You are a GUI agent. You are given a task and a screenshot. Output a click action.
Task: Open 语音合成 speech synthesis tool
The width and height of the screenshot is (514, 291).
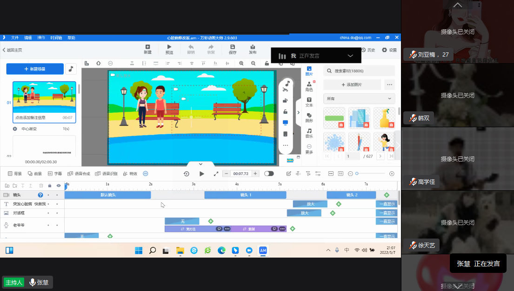point(79,174)
